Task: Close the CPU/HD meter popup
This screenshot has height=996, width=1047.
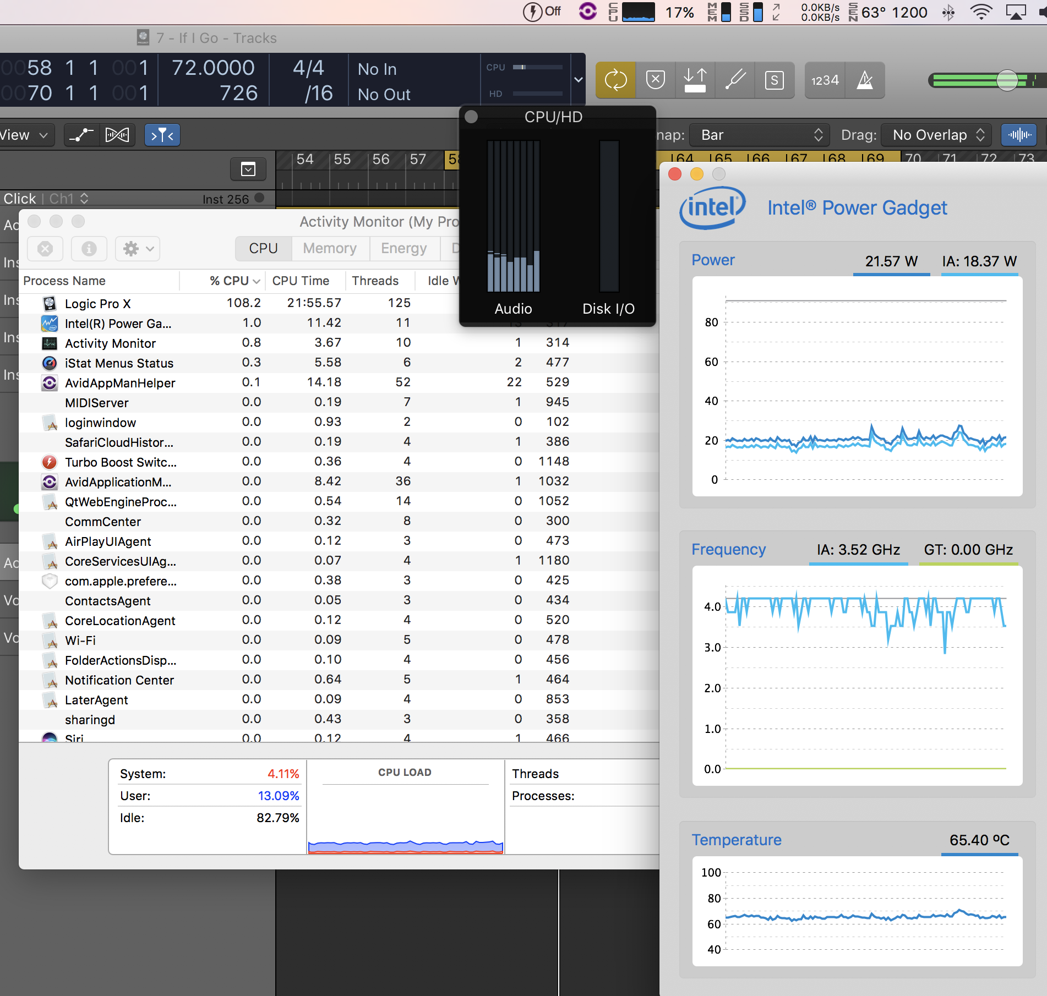Action: (471, 117)
